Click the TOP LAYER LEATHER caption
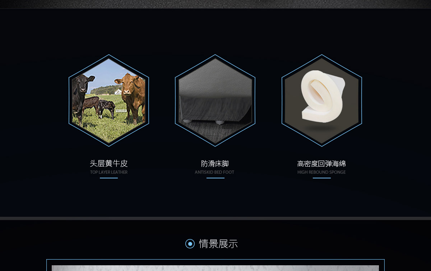Screen dimensions: 431x271 (x=109, y=172)
